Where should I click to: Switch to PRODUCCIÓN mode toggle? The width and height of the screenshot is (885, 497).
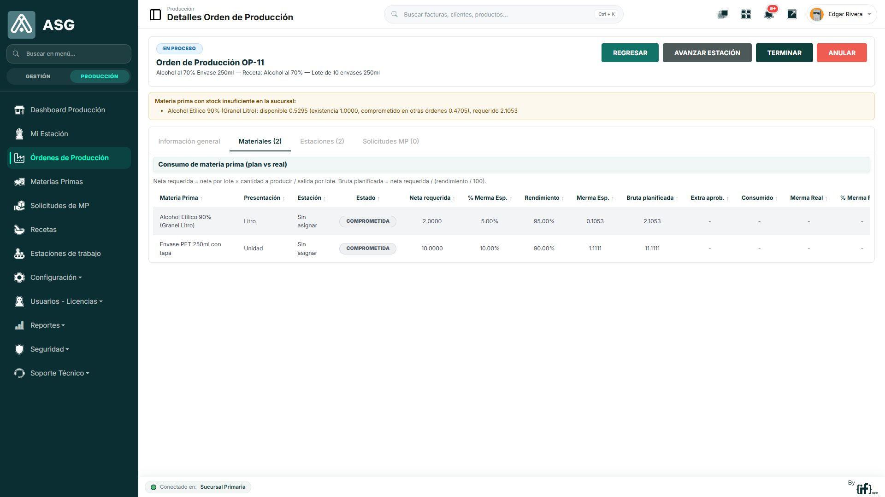click(100, 76)
